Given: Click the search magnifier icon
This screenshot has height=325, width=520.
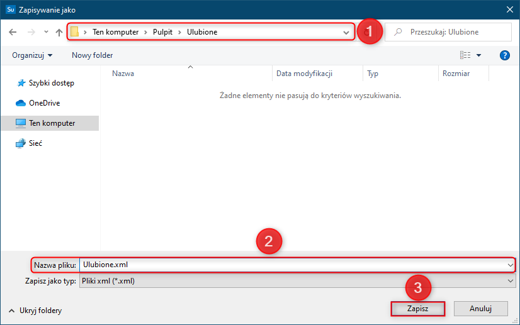Looking at the screenshot, I should 398,32.
